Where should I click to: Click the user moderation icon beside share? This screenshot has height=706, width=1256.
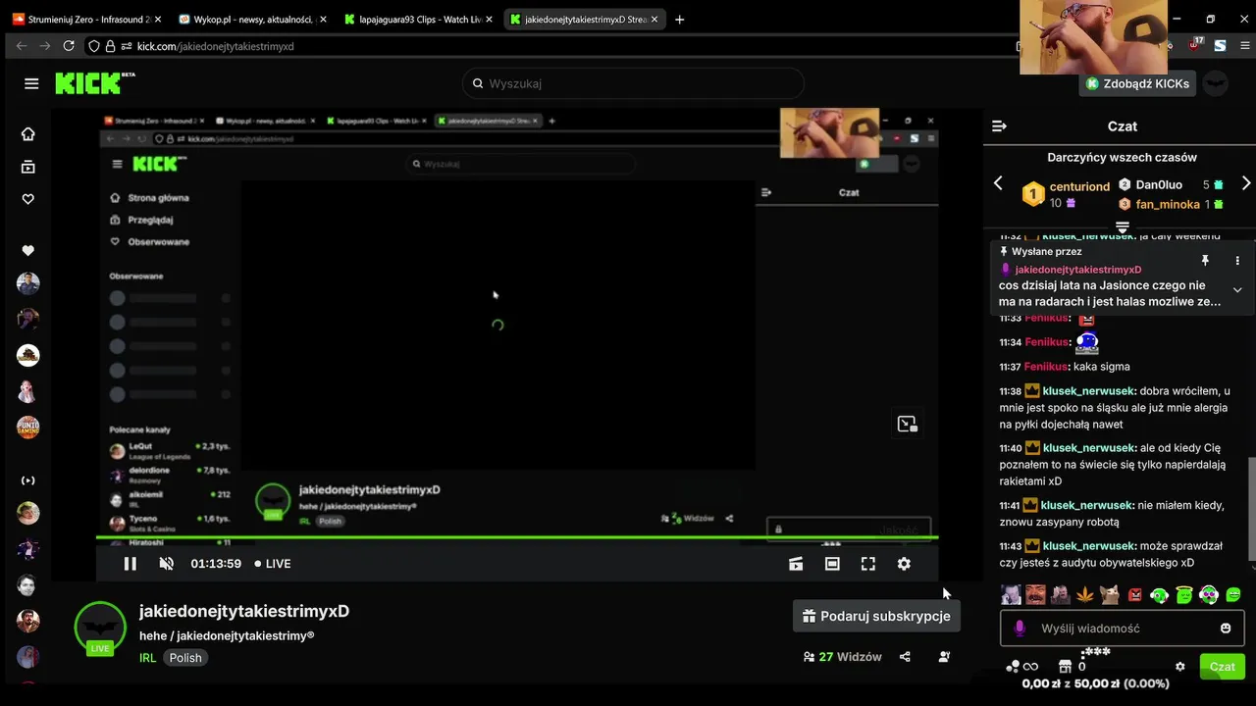(x=944, y=657)
